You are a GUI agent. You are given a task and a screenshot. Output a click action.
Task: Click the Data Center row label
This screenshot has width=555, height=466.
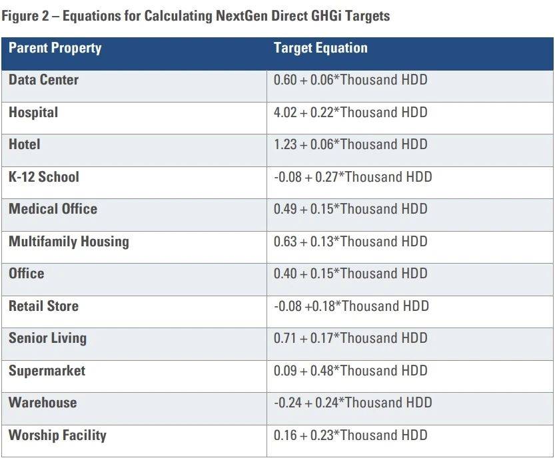(43, 80)
